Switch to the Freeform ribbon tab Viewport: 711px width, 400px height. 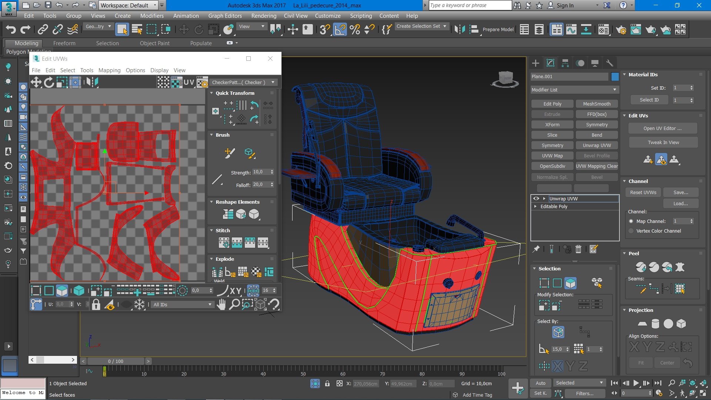(64, 43)
